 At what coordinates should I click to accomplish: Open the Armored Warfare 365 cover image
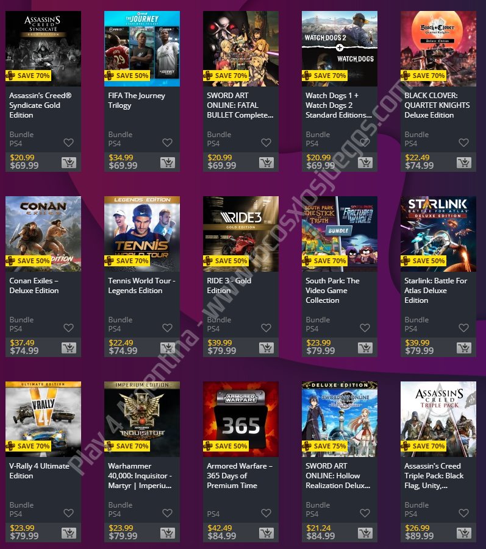click(241, 419)
